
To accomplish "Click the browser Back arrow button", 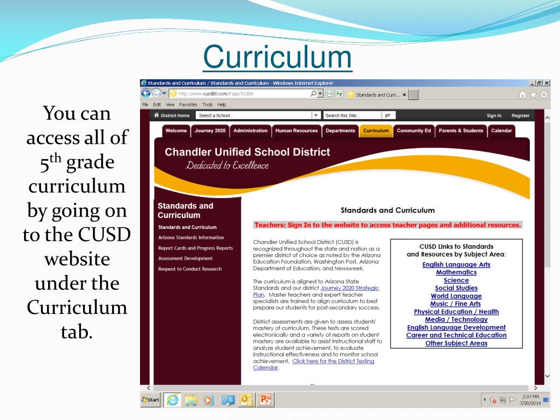I will (x=145, y=94).
